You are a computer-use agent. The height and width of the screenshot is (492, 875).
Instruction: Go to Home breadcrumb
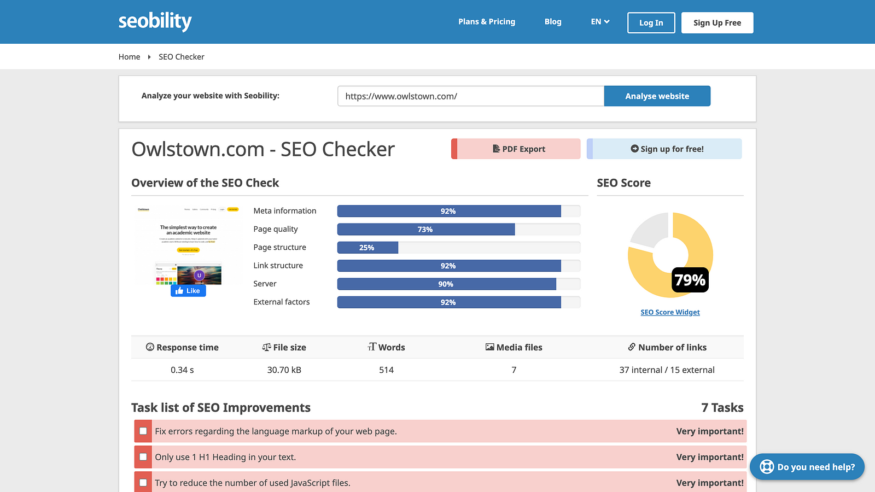click(130, 57)
